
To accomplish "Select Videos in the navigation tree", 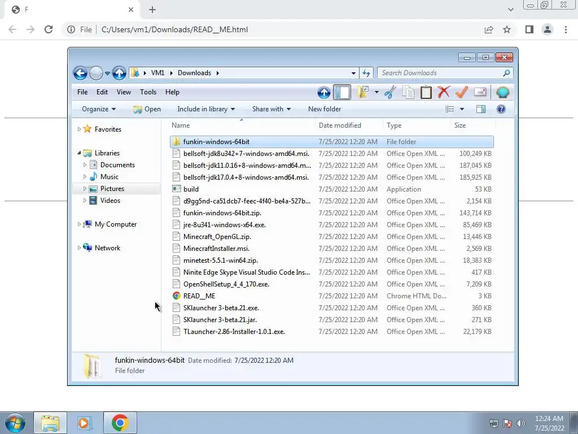I will click(x=110, y=201).
